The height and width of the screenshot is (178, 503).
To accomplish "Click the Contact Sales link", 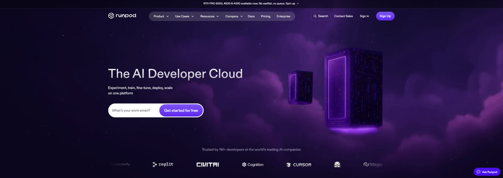I will [x=343, y=16].
